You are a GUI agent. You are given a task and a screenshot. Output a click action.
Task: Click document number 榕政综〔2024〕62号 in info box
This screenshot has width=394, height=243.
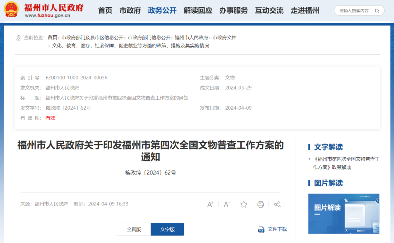68,108
